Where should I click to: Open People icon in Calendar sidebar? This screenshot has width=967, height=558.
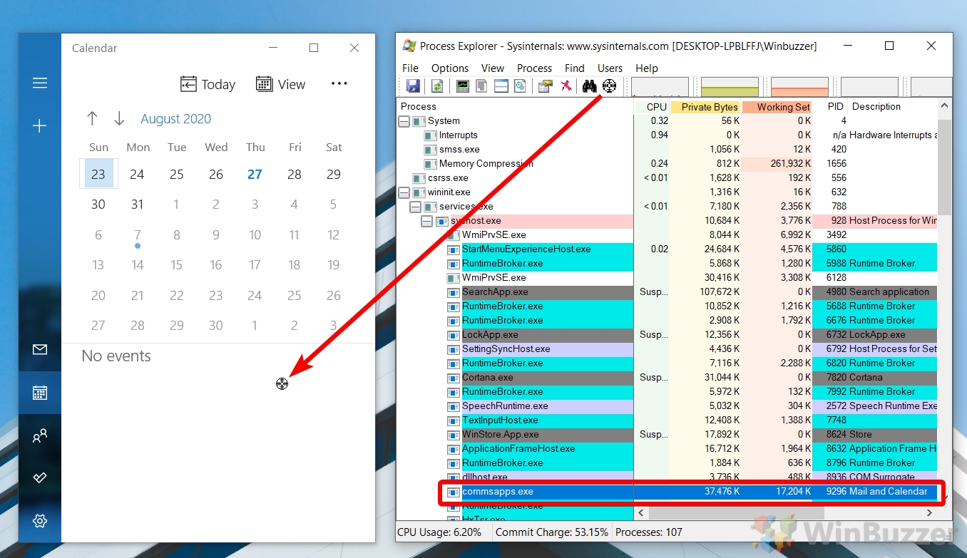pos(40,435)
